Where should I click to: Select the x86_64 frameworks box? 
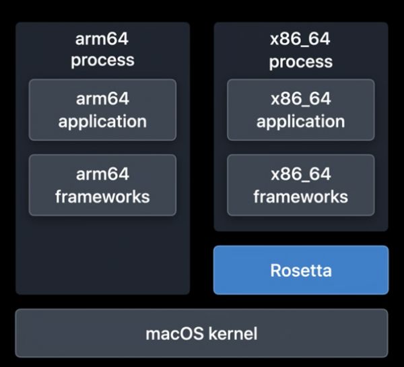[300, 185]
